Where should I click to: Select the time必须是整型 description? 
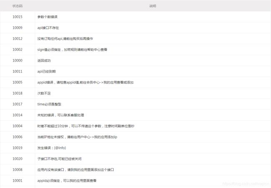(x=49, y=104)
